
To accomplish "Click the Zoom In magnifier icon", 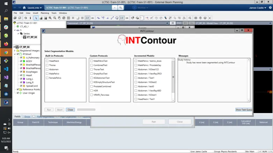I will tap(50, 18).
